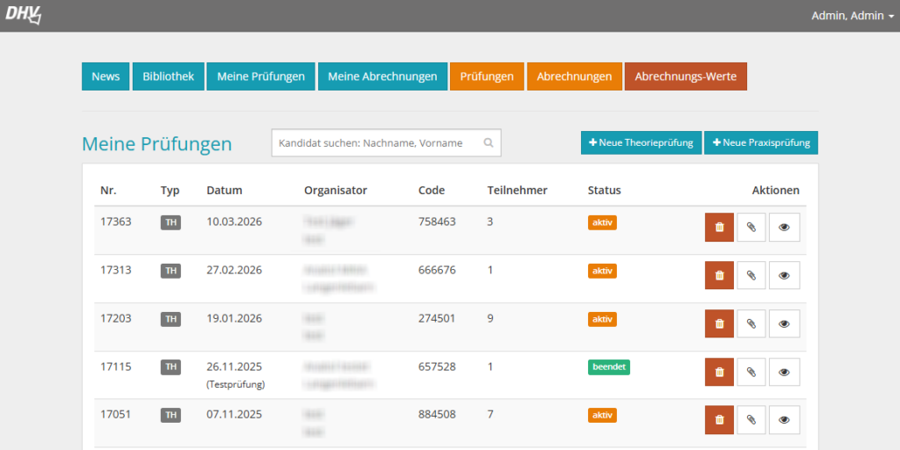Click the DHV logo

click(24, 15)
